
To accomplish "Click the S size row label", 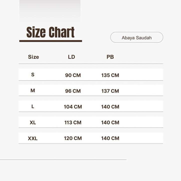I will [x=33, y=75].
